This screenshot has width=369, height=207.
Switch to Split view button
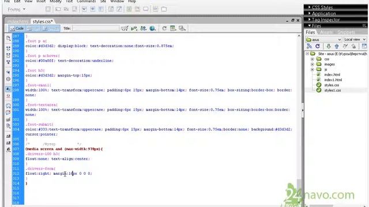33,28
